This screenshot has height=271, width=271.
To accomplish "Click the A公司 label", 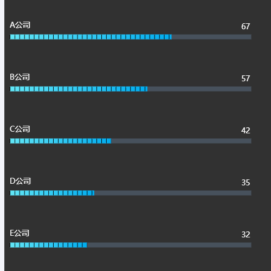I will tap(20, 25).
